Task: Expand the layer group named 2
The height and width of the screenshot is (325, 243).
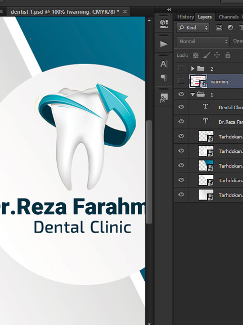Action: point(192,69)
